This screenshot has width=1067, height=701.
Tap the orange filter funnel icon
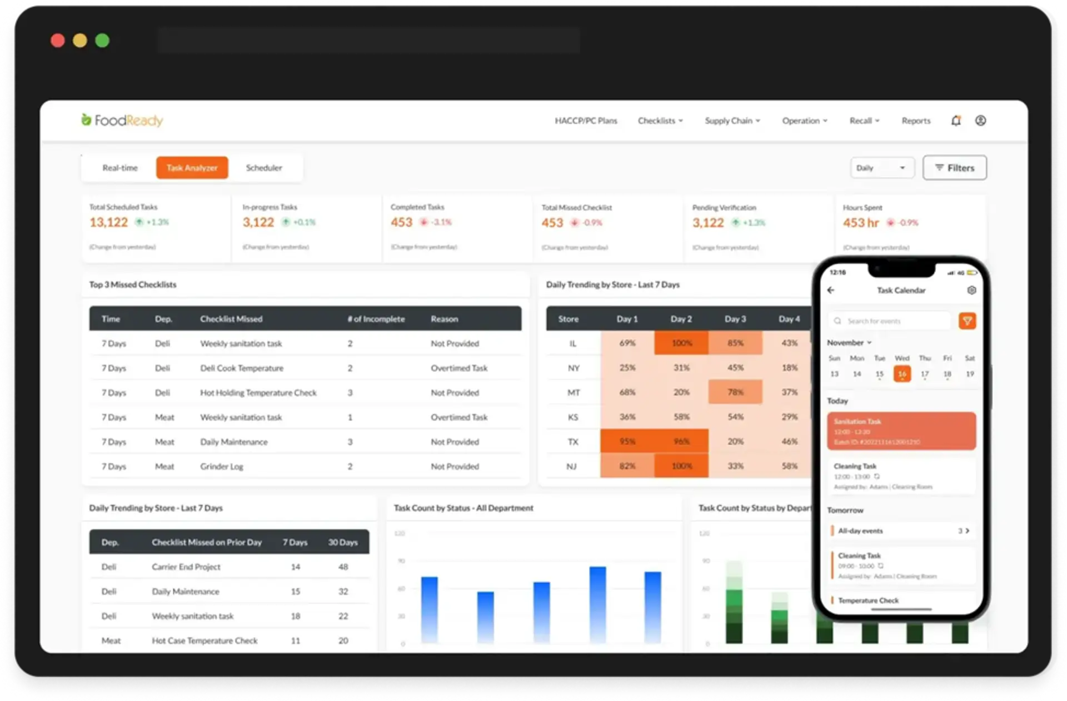(967, 321)
